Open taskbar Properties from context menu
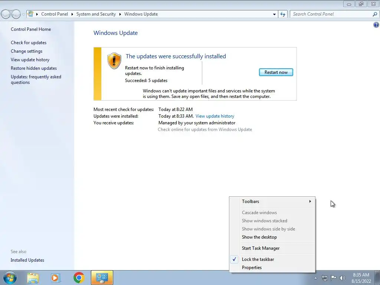 click(272, 268)
